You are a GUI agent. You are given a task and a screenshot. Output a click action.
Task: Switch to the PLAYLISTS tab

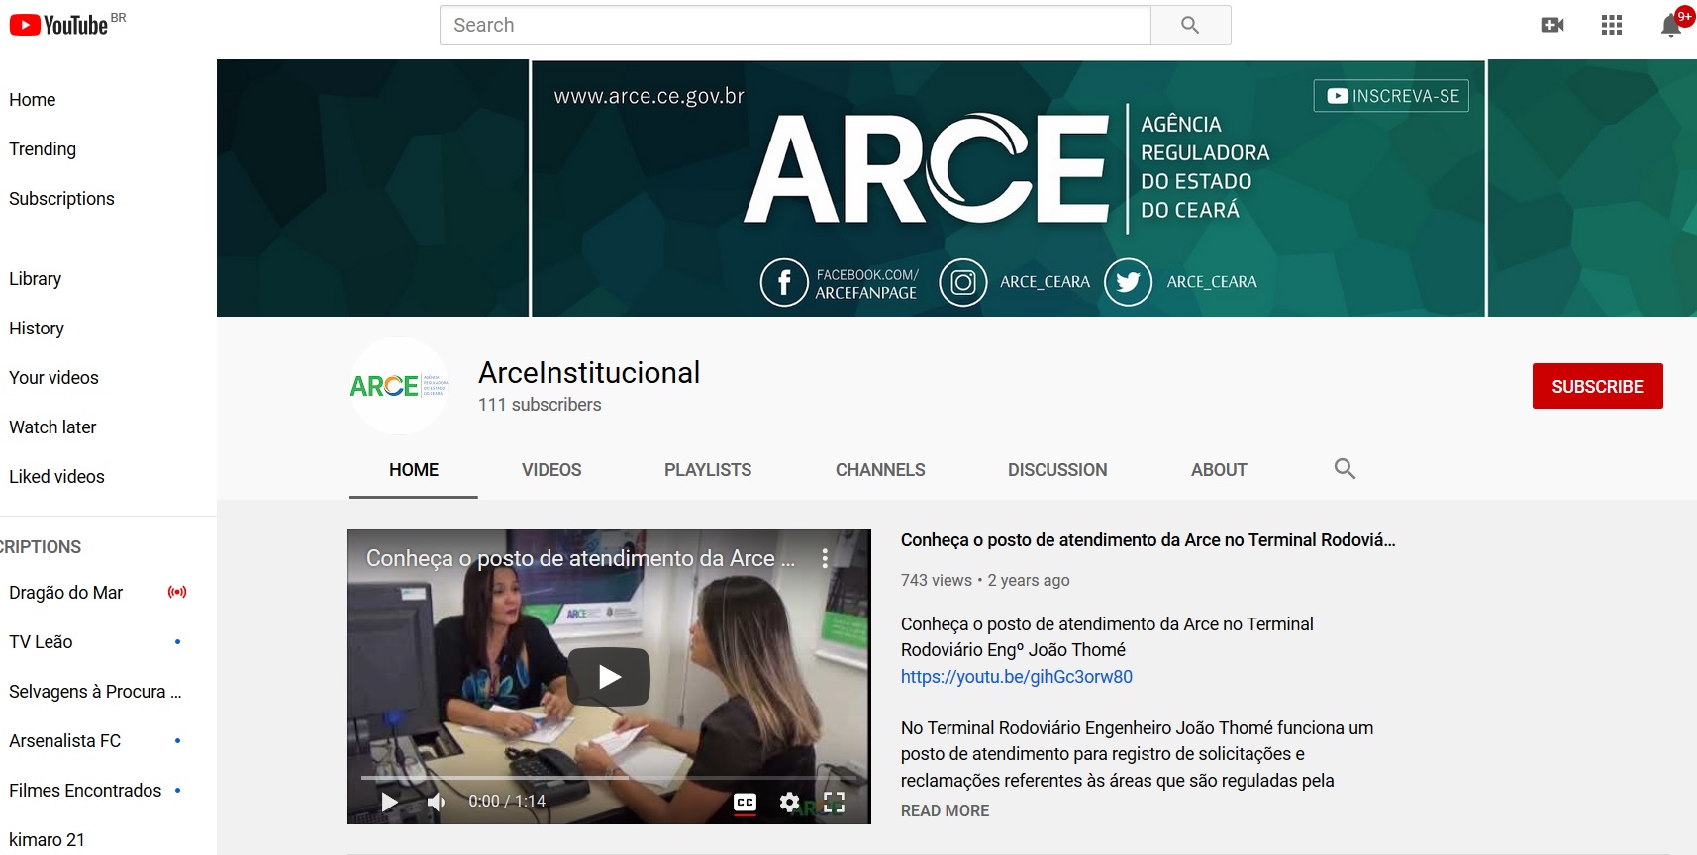(708, 470)
